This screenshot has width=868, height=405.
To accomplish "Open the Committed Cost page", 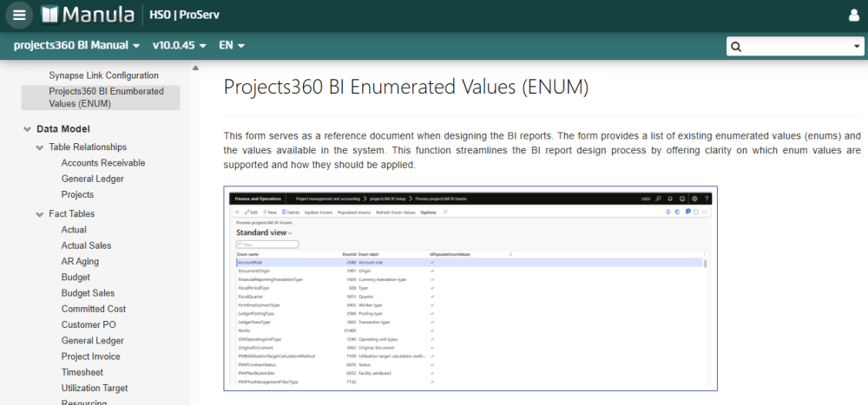I will [94, 309].
